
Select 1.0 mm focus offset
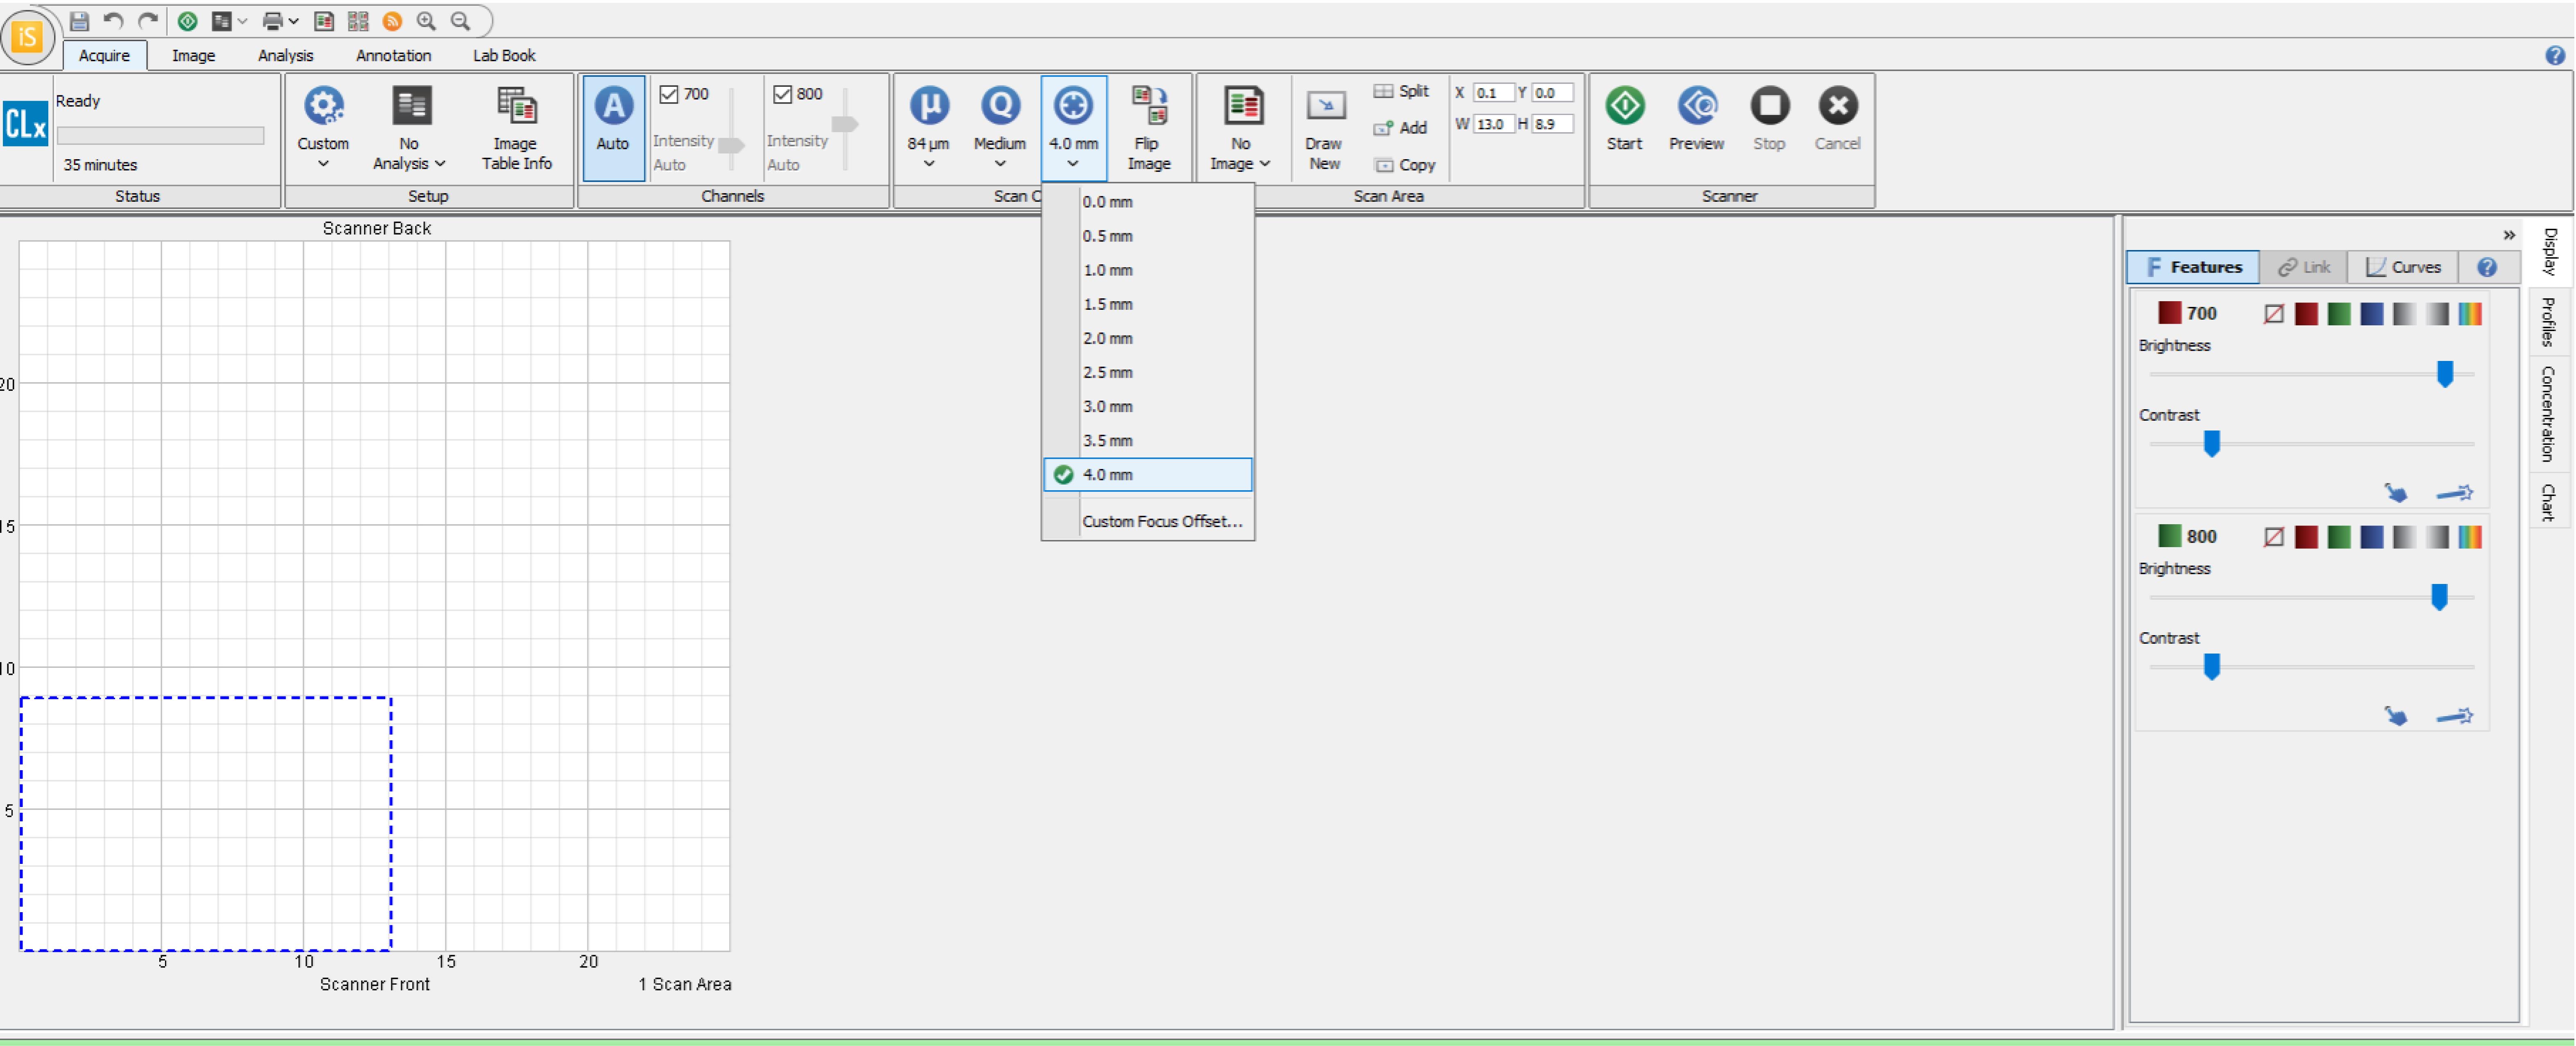tap(1147, 270)
